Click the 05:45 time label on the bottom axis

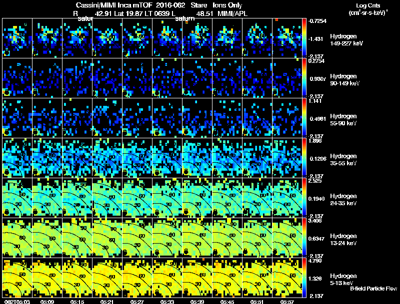227,302
